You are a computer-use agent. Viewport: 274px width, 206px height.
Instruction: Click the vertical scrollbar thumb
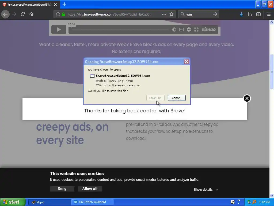coord(272,72)
